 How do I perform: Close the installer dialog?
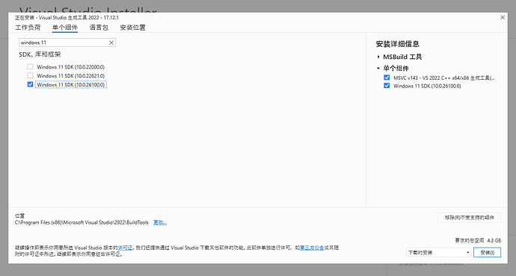coord(503,17)
